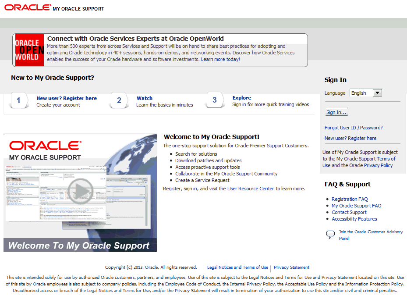Click the step 2 number badge
Screen dimensions: 407x296
pyautogui.click(x=119, y=100)
